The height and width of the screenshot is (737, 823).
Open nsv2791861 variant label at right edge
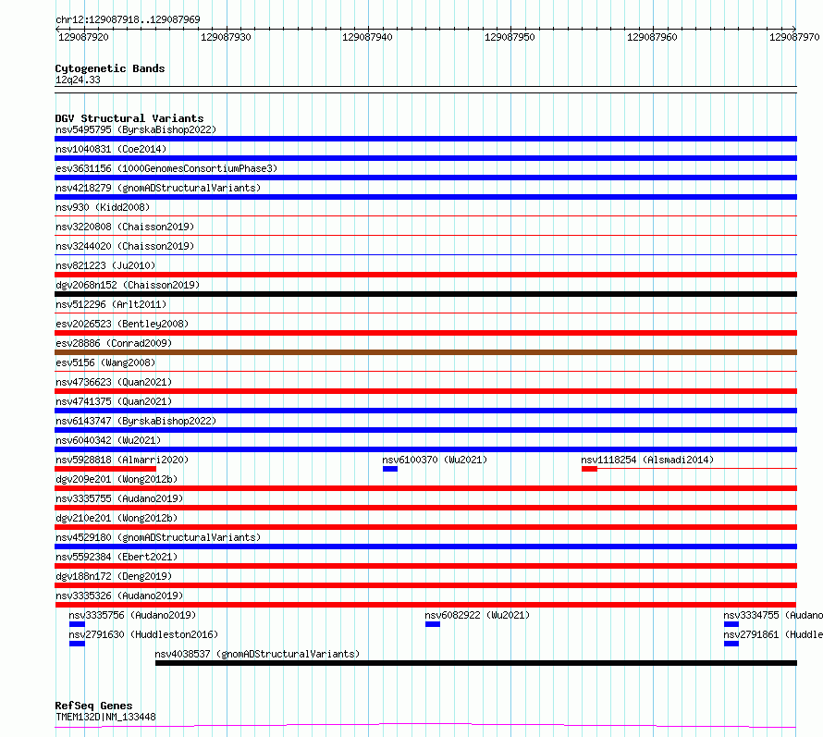[x=773, y=634]
